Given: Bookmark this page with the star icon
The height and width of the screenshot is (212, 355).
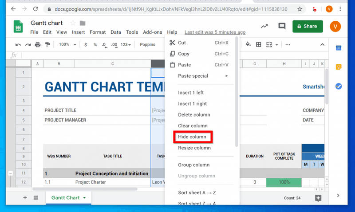Looking at the screenshot, I should pyautogui.click(x=300, y=9).
